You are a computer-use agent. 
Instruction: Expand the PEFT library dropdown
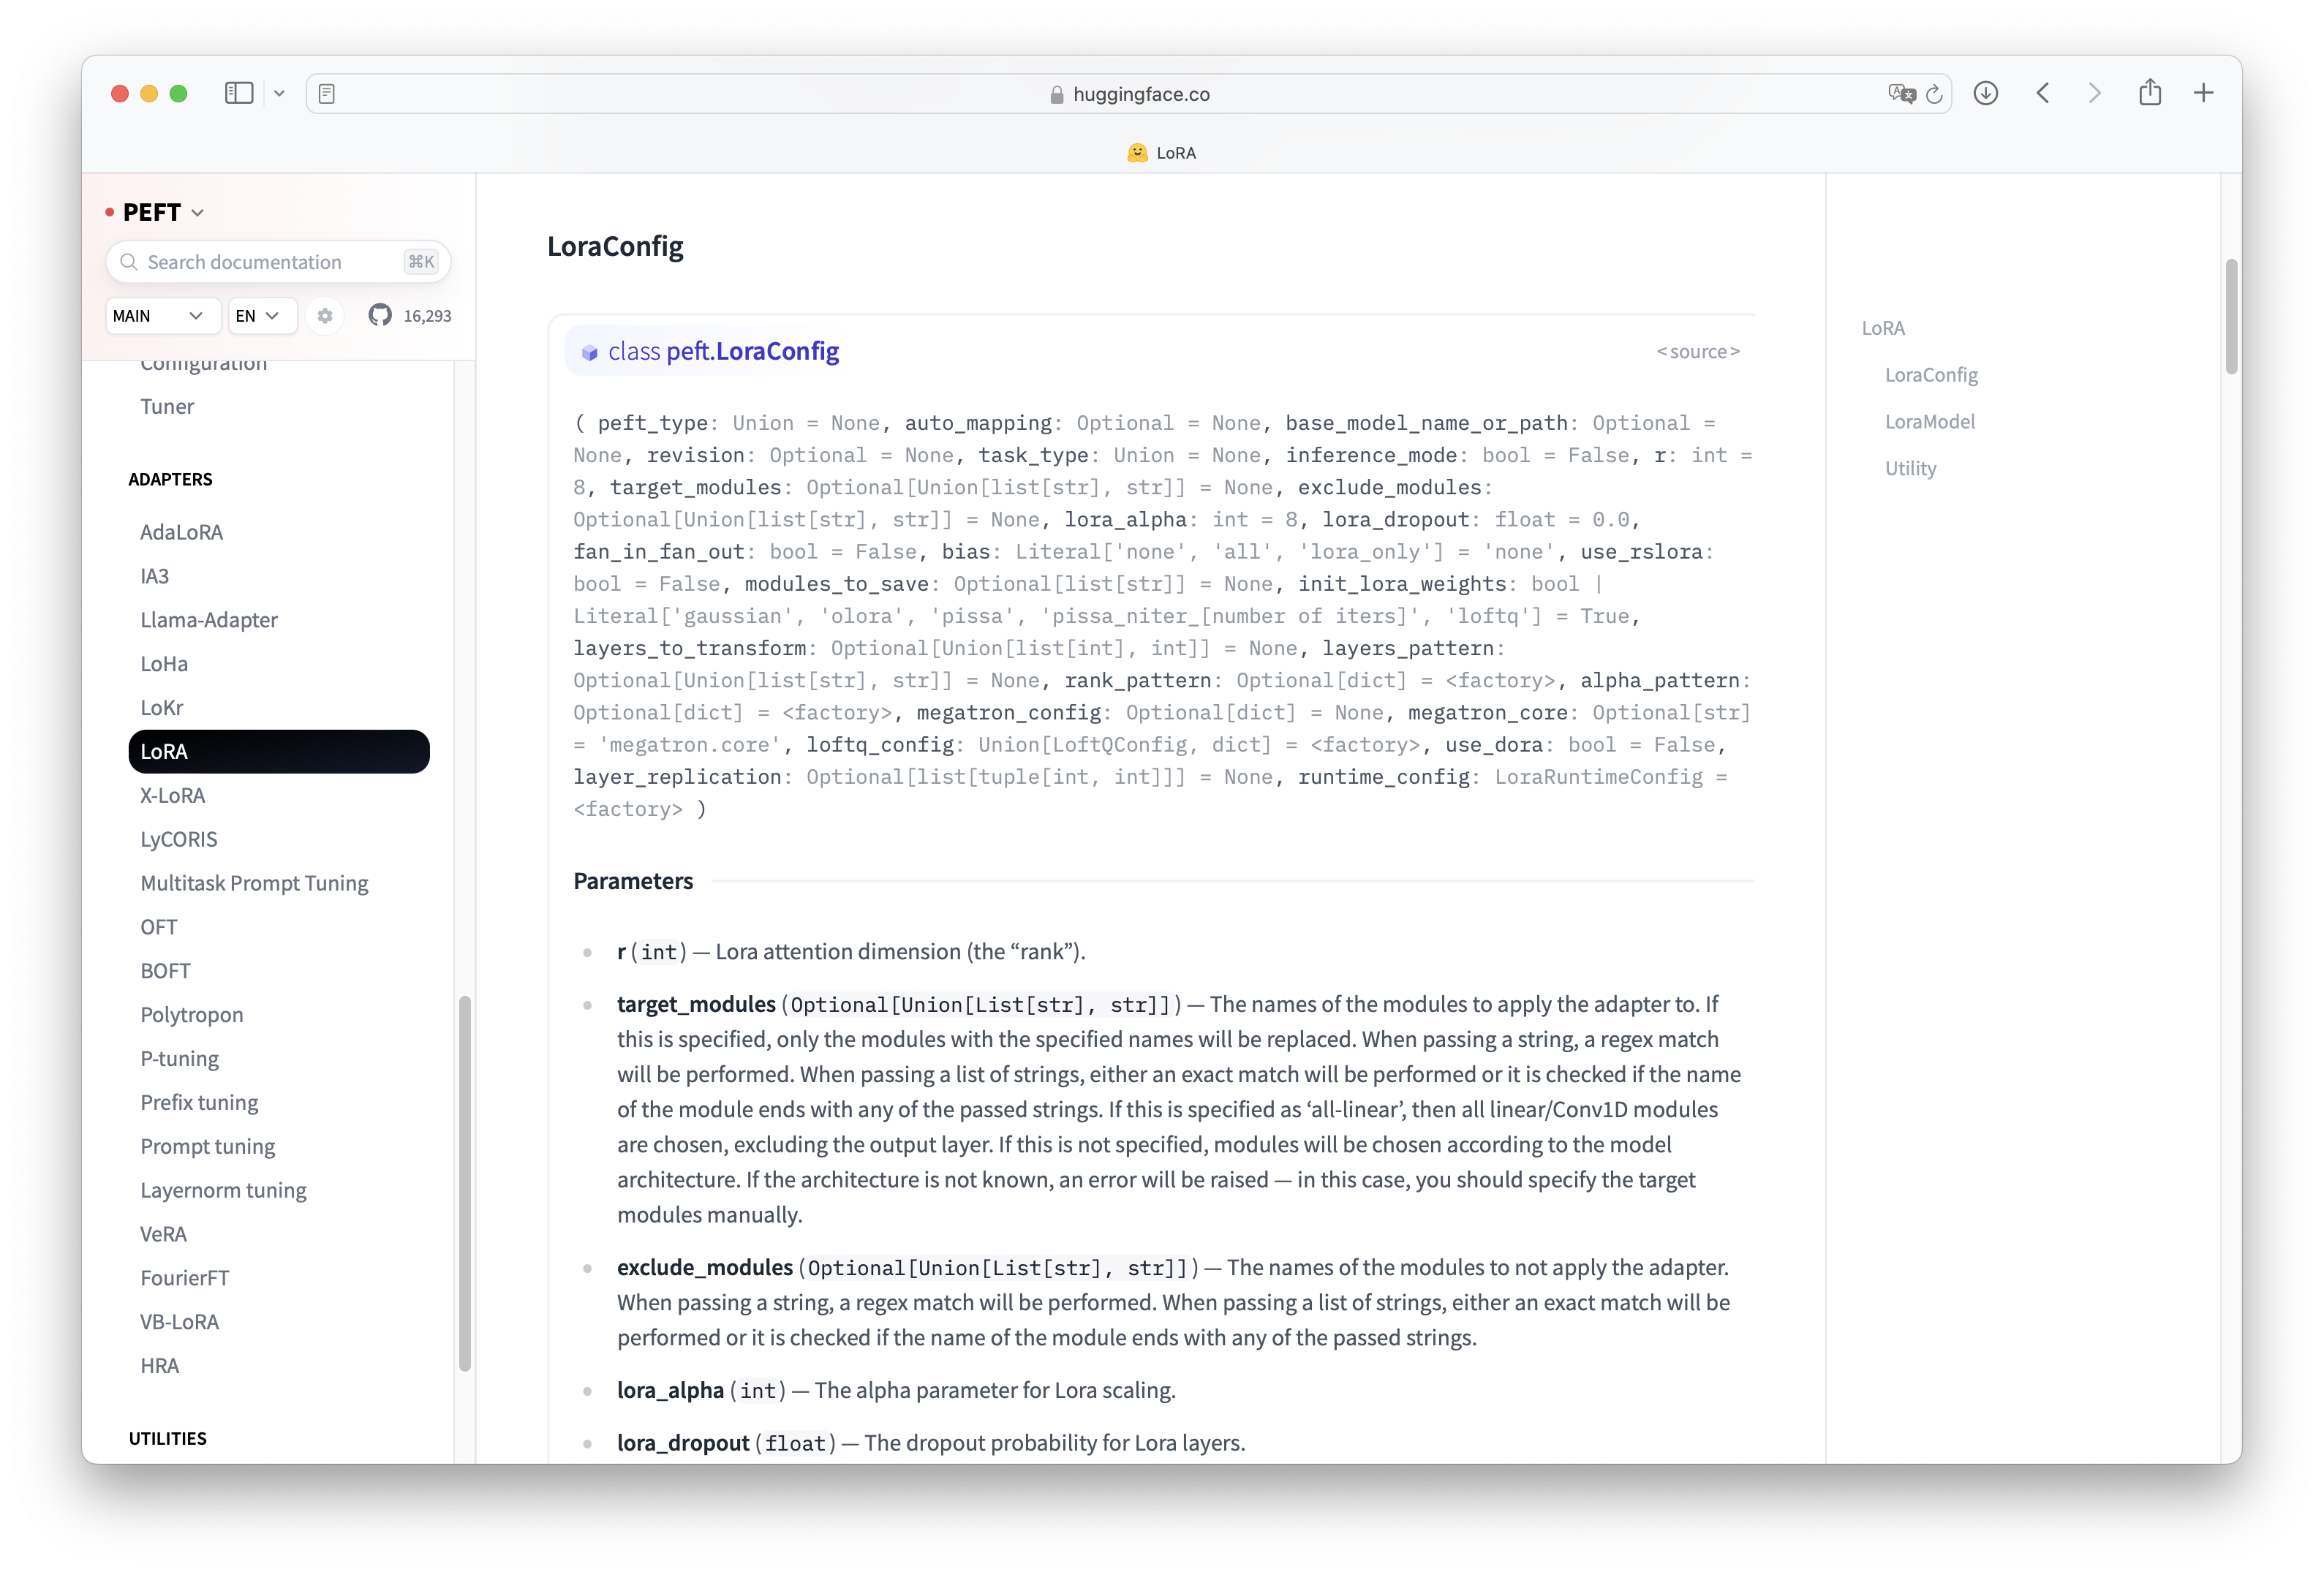click(163, 212)
